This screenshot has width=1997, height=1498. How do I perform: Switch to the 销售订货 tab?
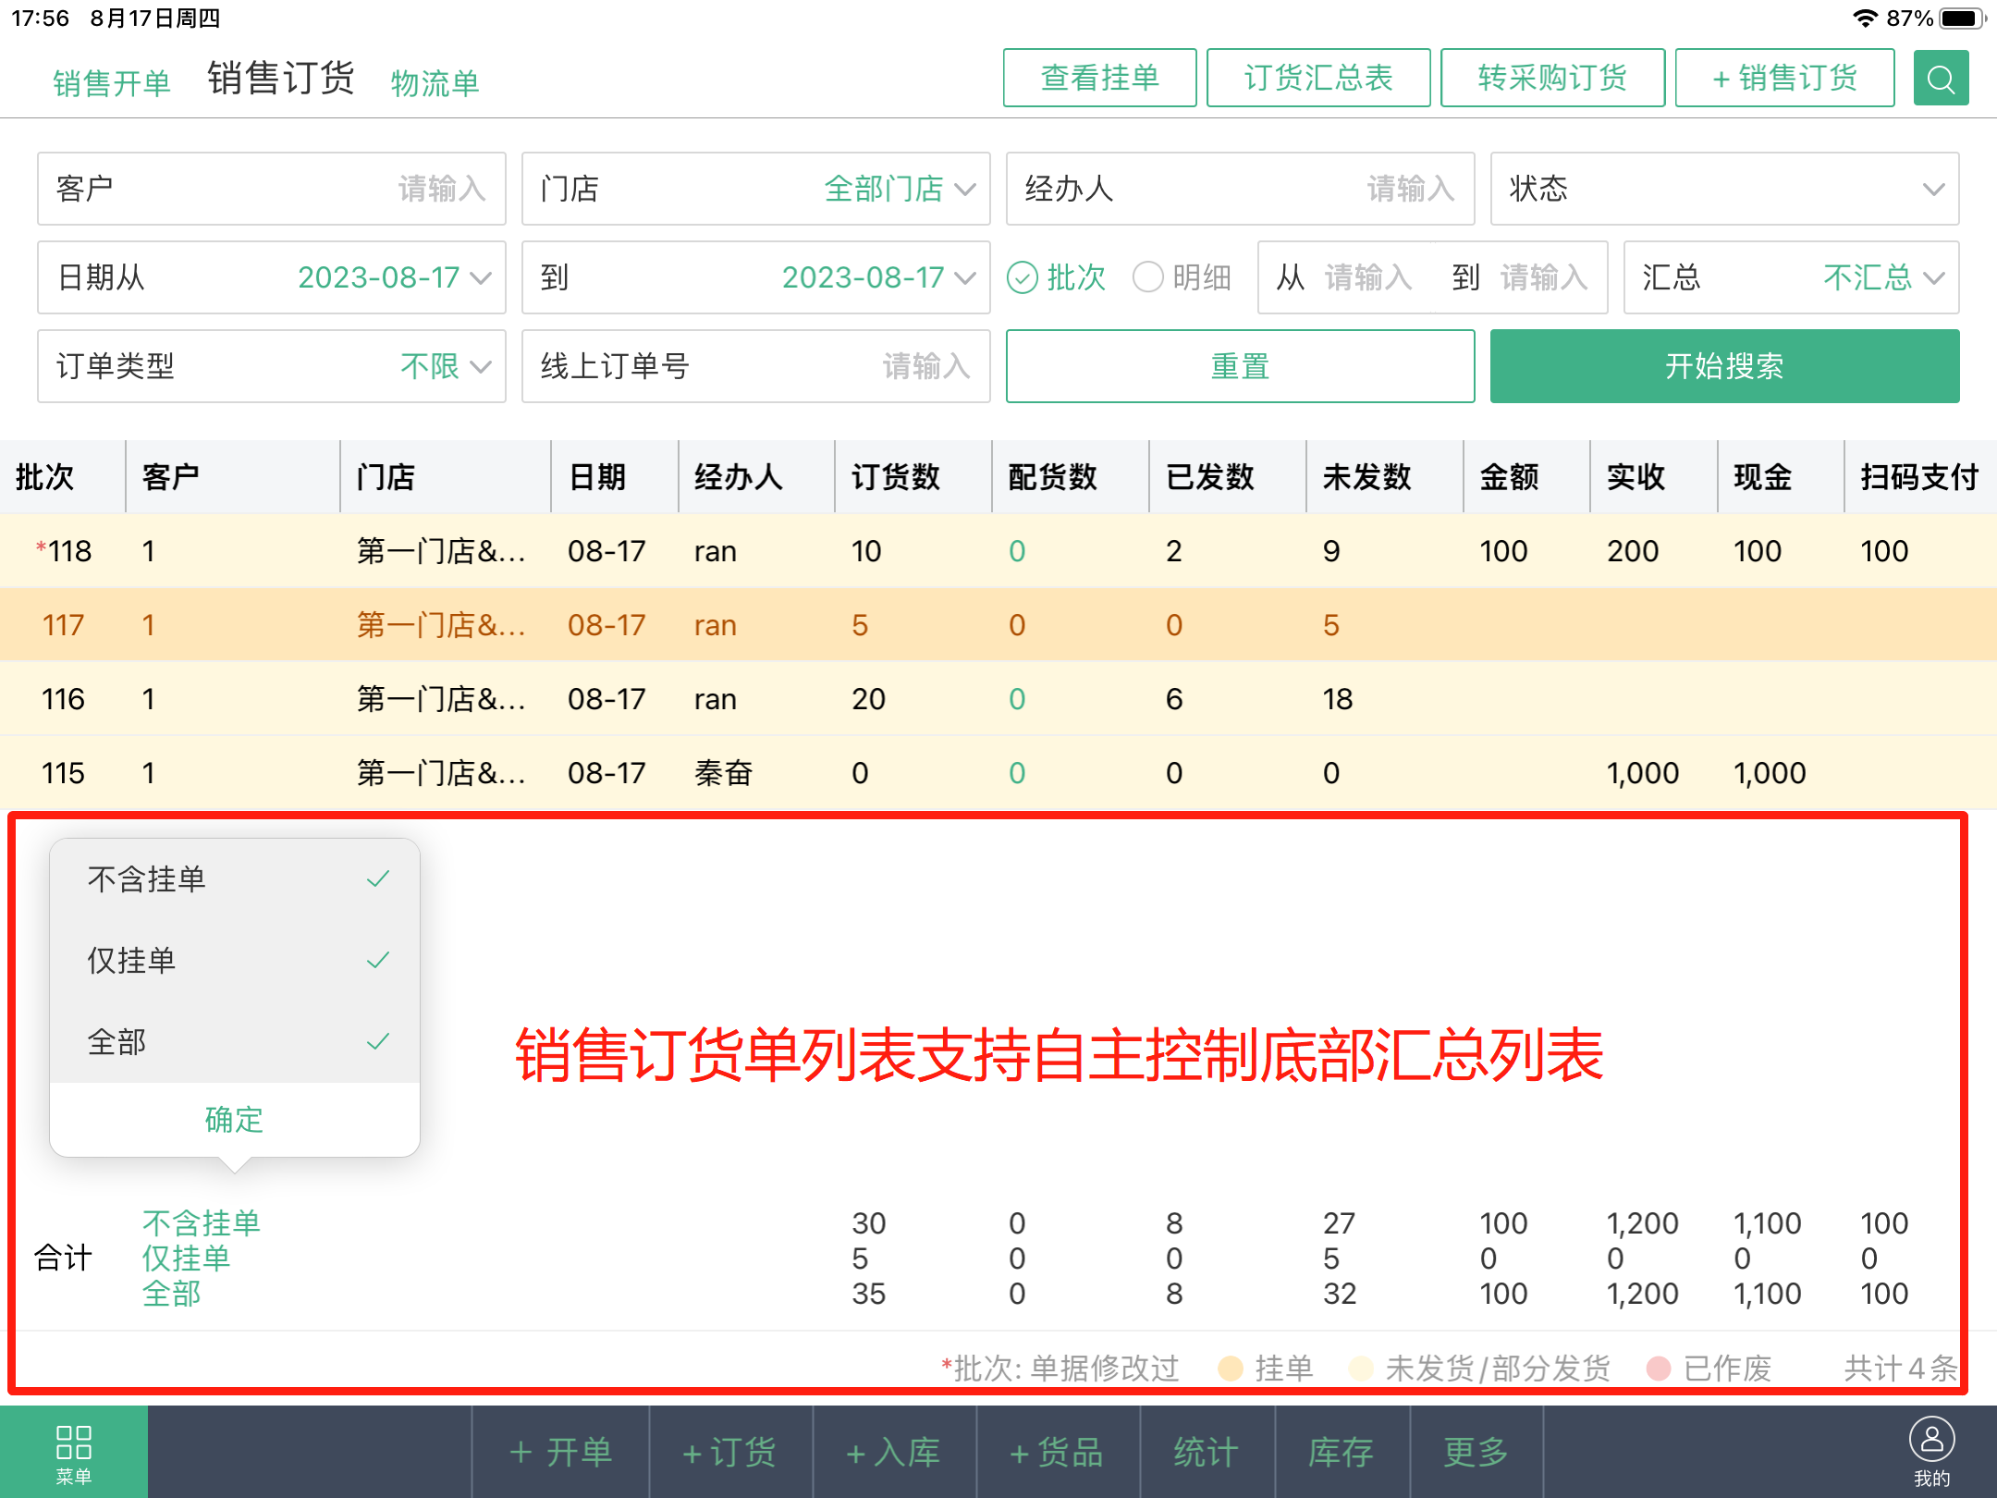tap(281, 78)
